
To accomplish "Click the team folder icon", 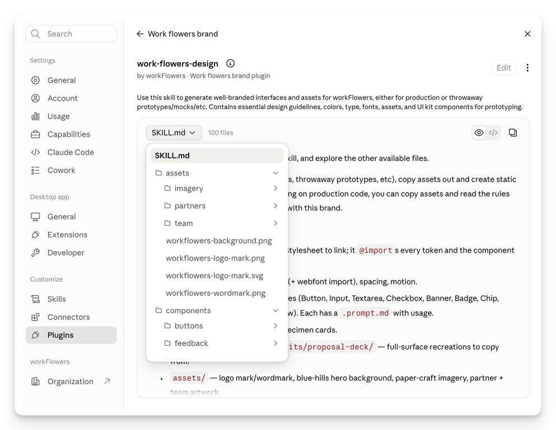I will point(167,223).
